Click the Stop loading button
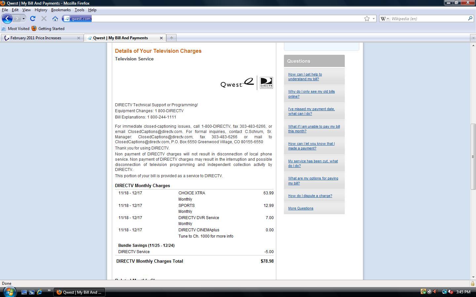 click(x=44, y=19)
